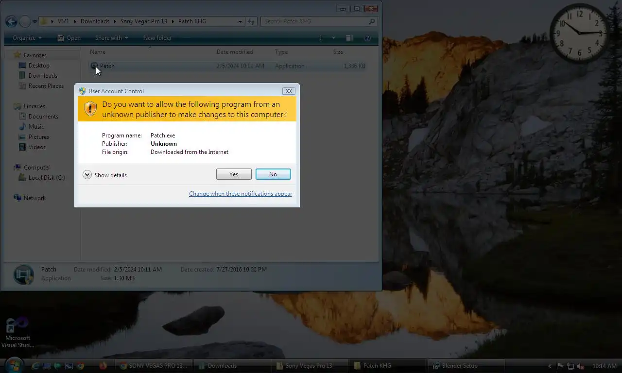Open Recent Places in sidebar
This screenshot has height=373, width=622.
pyautogui.click(x=46, y=86)
